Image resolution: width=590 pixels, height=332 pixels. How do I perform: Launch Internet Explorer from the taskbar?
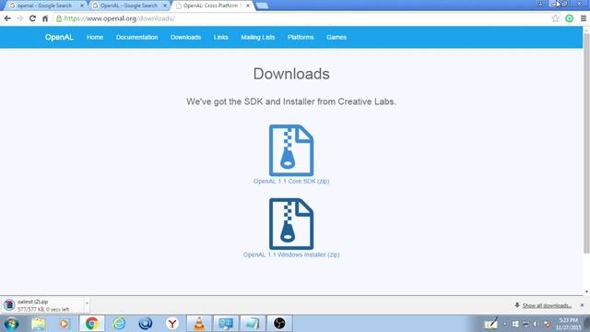pyautogui.click(x=119, y=324)
